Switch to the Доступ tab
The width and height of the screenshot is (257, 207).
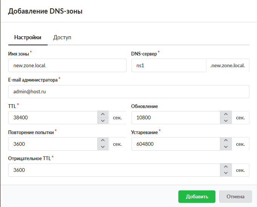point(62,37)
